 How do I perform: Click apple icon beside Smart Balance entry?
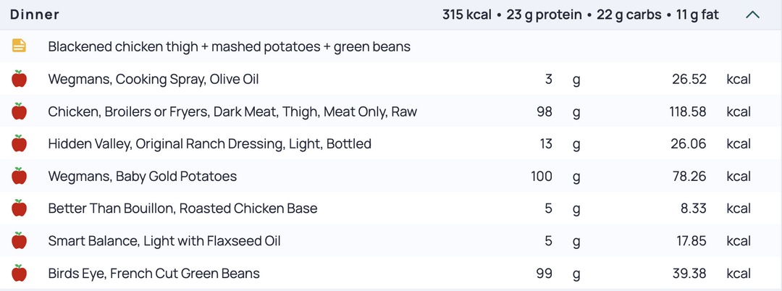tap(19, 240)
